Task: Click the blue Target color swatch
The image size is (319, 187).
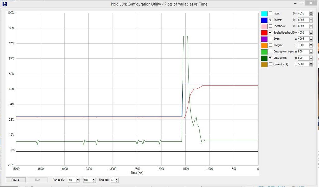Action: pyautogui.click(x=264, y=20)
